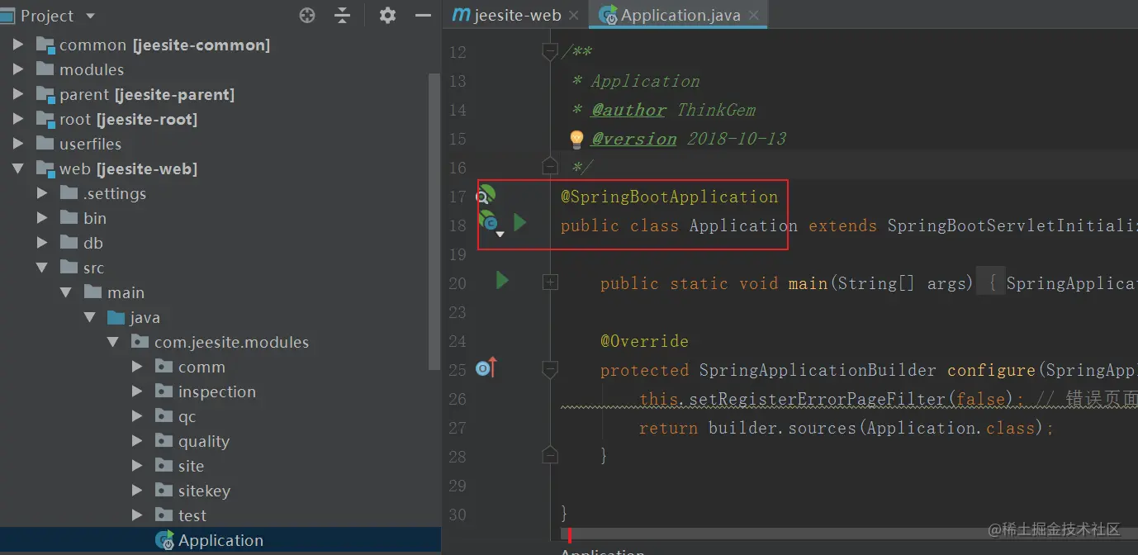Viewport: 1138px width, 555px height.
Task: Click the Spring Boot icon on Application.java tab
Action: coord(609,16)
